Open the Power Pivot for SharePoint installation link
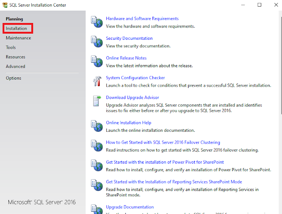282x214 pixels. click(165, 162)
